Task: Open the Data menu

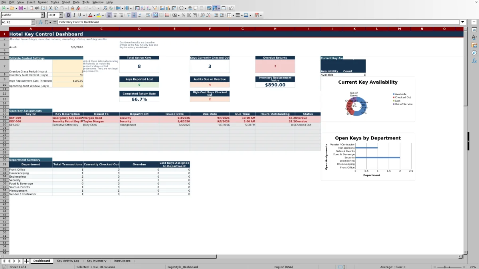Action: 76,2
